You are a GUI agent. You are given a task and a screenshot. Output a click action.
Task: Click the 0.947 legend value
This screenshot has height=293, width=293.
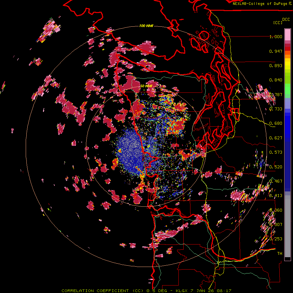[276, 51]
